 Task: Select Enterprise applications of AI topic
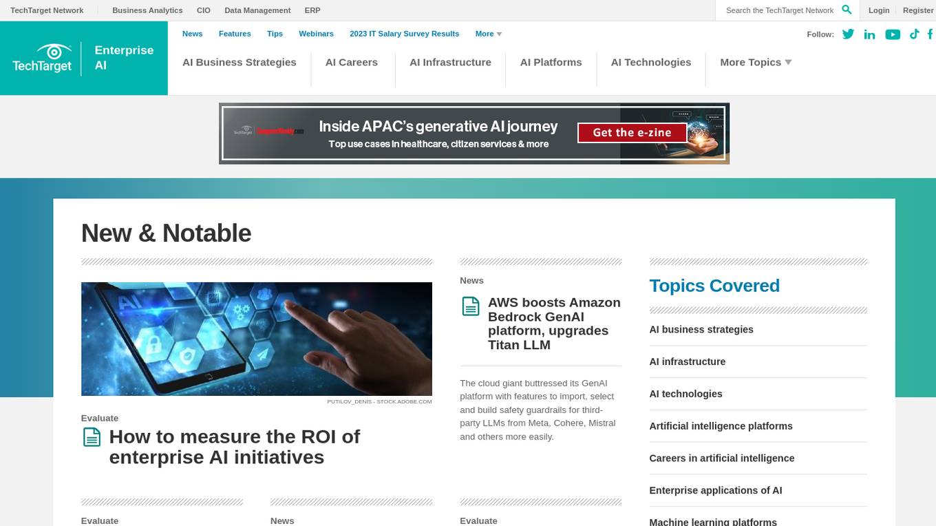(x=716, y=490)
